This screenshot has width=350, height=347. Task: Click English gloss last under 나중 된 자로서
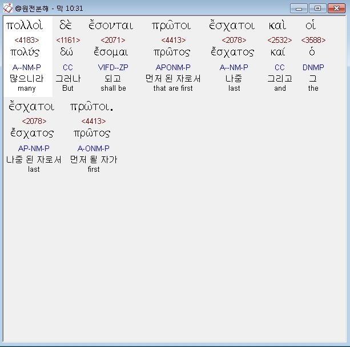[34, 169]
